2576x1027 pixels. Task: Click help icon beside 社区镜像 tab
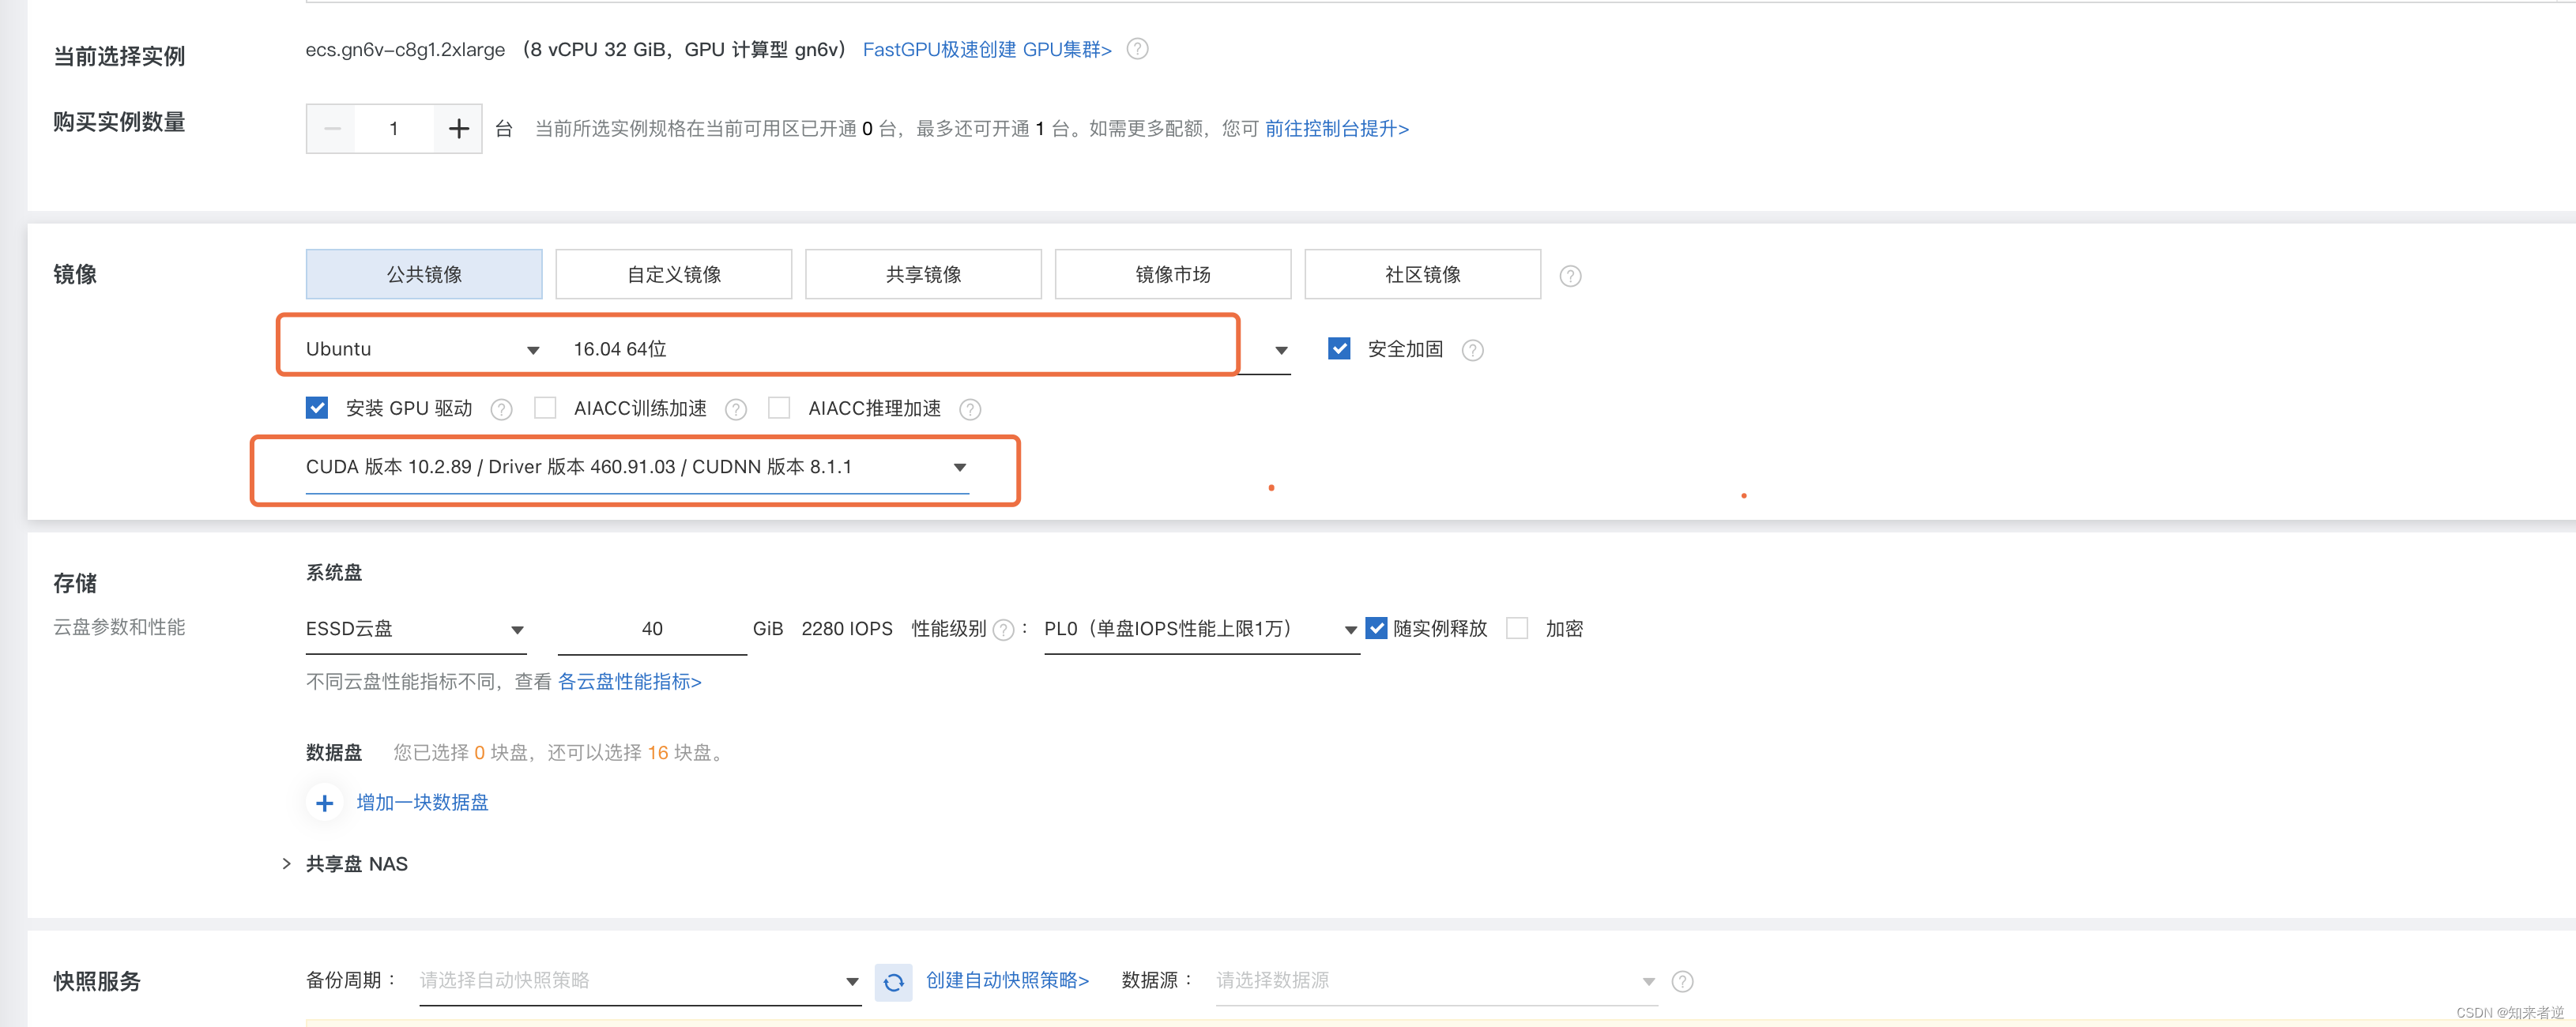(x=1570, y=276)
